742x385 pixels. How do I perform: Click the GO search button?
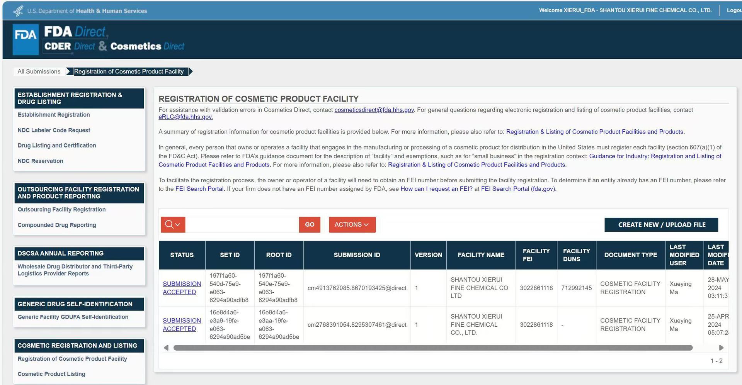pos(310,224)
